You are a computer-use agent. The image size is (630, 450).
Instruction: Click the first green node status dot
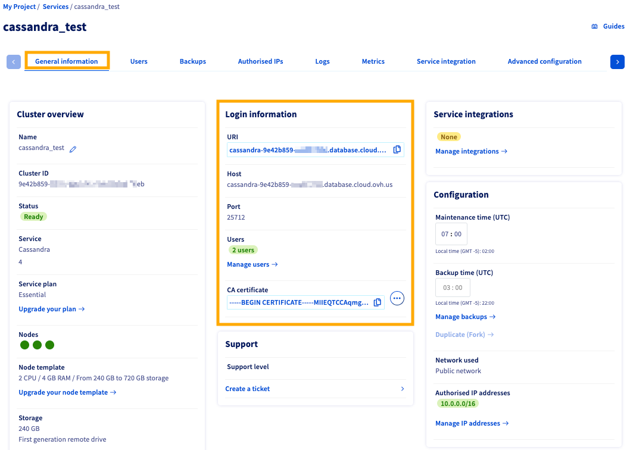pos(24,345)
